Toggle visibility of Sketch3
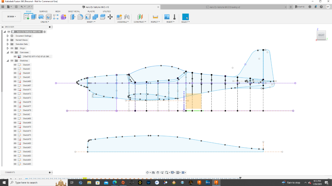This screenshot has width=332, height=186. 15,69
